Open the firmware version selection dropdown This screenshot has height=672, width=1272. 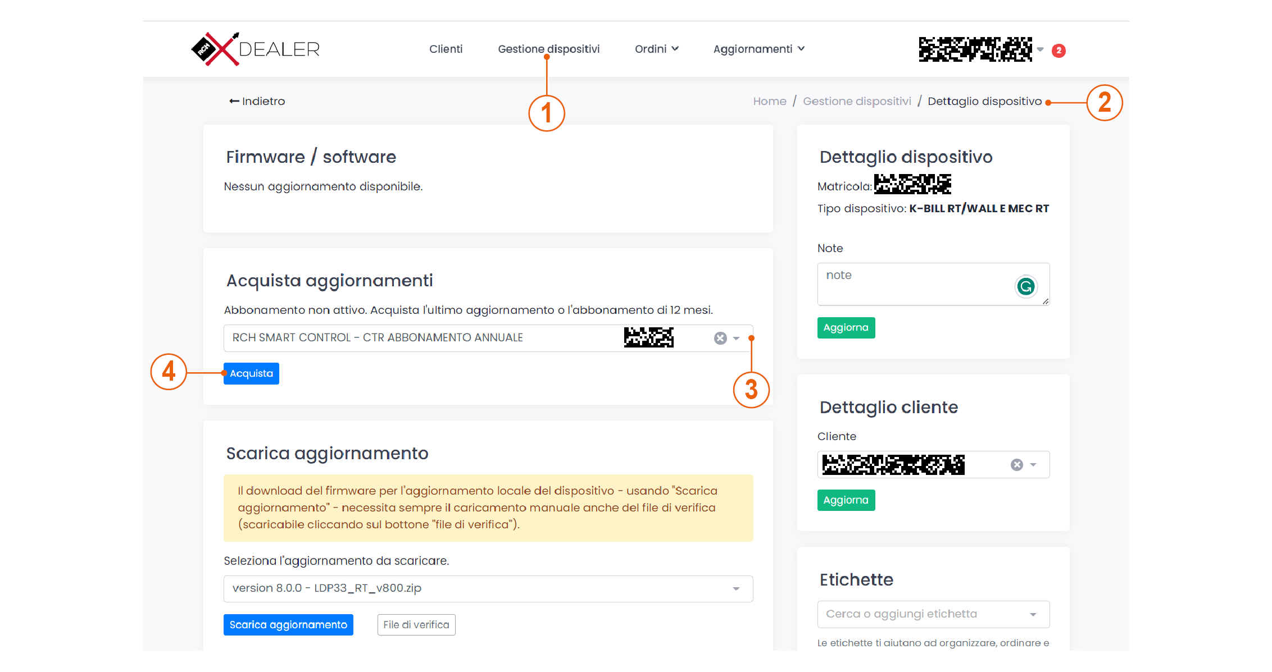pyautogui.click(x=488, y=588)
